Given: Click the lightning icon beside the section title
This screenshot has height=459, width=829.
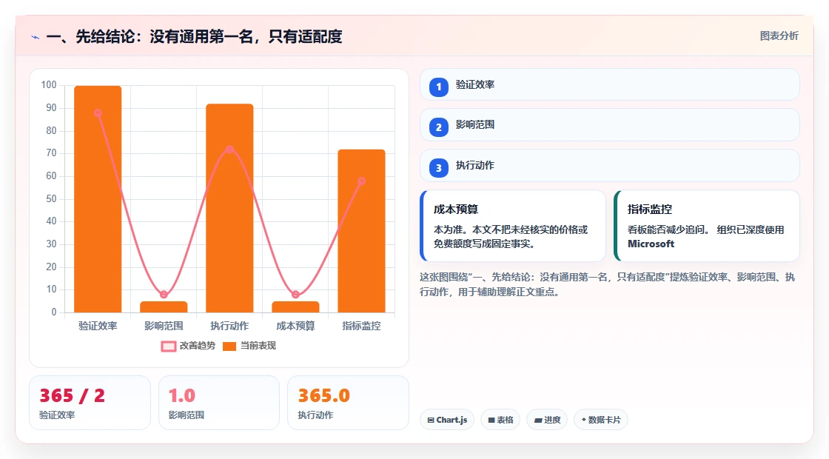Looking at the screenshot, I should point(36,37).
